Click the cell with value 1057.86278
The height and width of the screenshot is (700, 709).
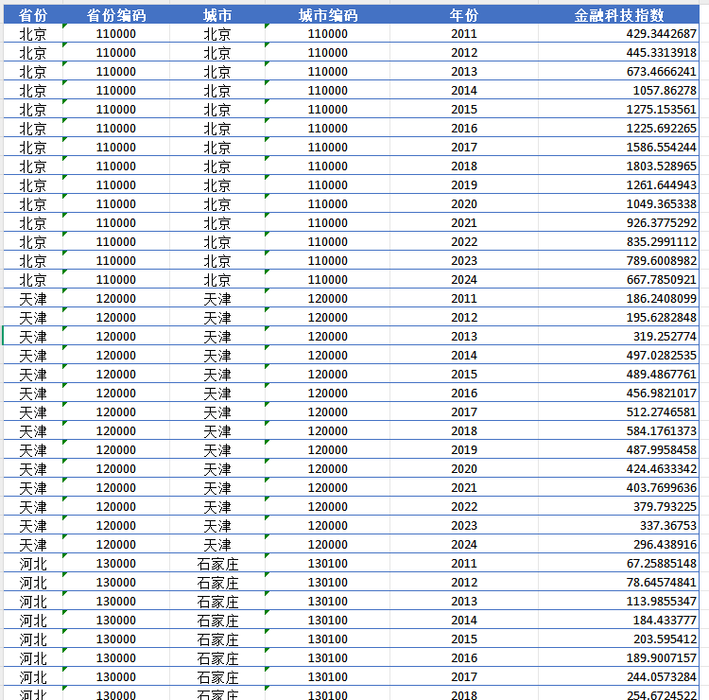[x=618, y=91]
